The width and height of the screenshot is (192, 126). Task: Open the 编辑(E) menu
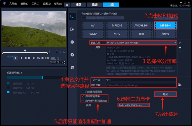(x=24, y=4)
